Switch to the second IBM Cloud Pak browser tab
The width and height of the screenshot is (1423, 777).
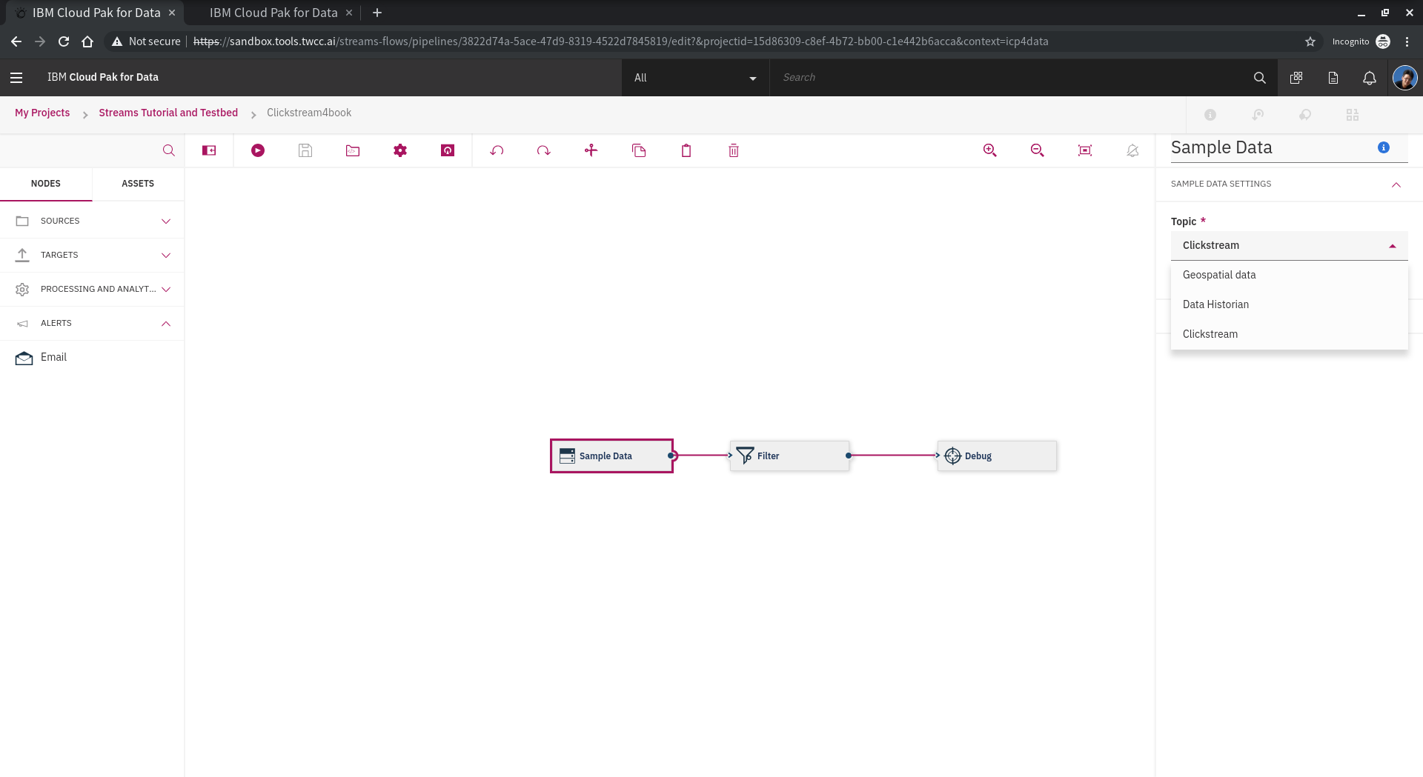[273, 13]
